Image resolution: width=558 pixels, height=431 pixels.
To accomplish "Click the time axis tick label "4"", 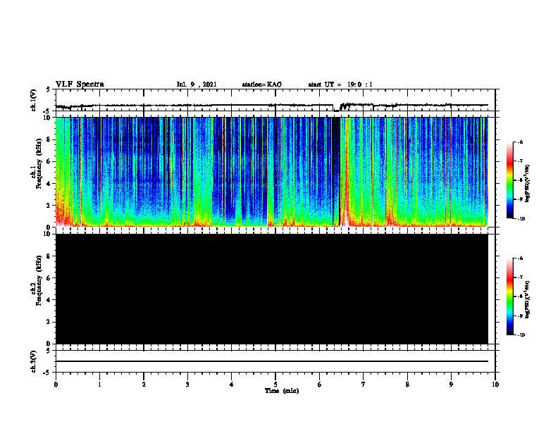I will tap(232, 385).
